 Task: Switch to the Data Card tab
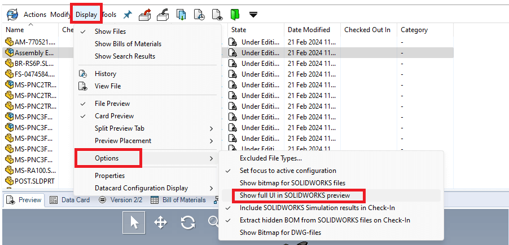pos(70,200)
